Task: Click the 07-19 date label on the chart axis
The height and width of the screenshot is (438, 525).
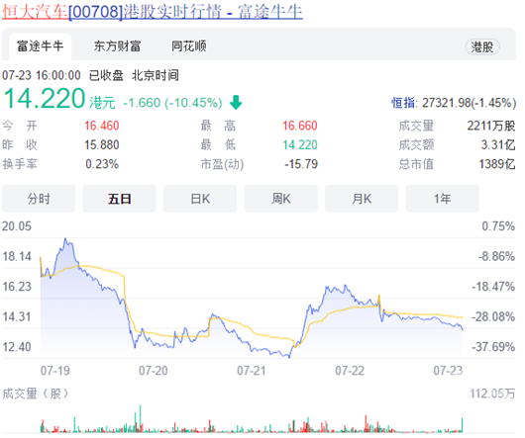Action: [55, 371]
